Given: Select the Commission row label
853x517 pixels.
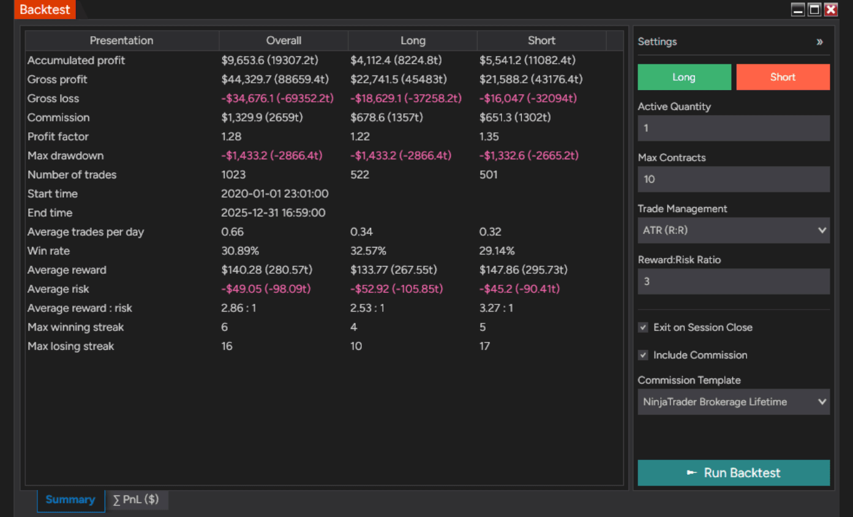Looking at the screenshot, I should coord(59,118).
